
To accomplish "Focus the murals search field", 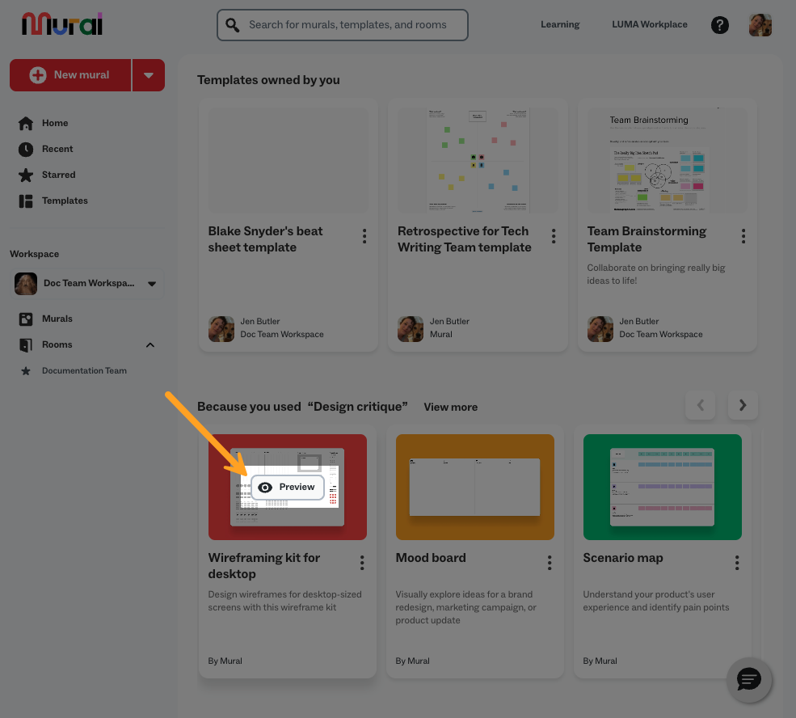I will point(342,25).
